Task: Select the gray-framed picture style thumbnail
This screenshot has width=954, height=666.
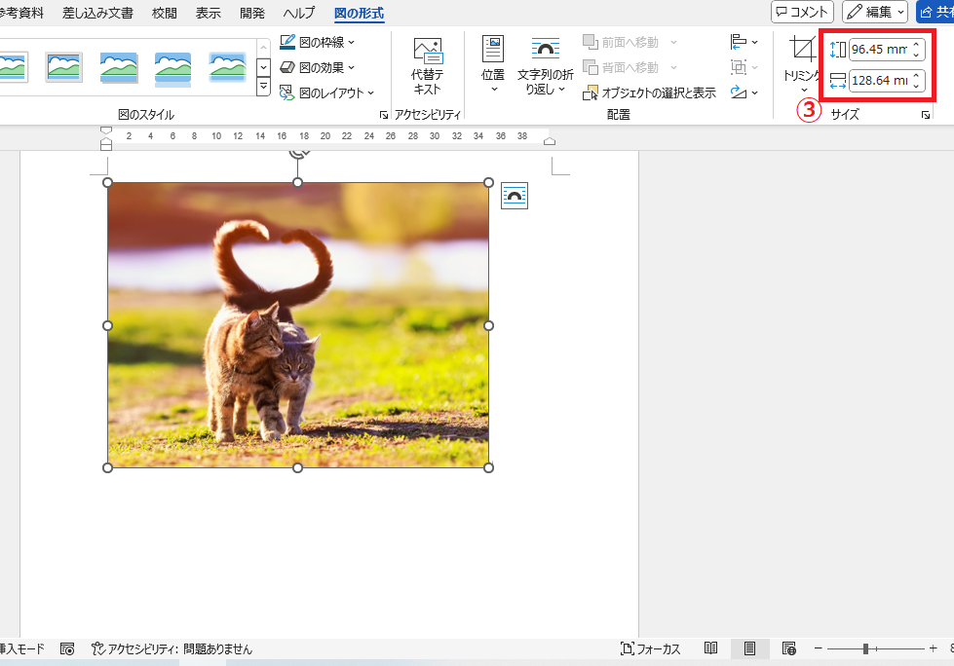Action: [64, 67]
